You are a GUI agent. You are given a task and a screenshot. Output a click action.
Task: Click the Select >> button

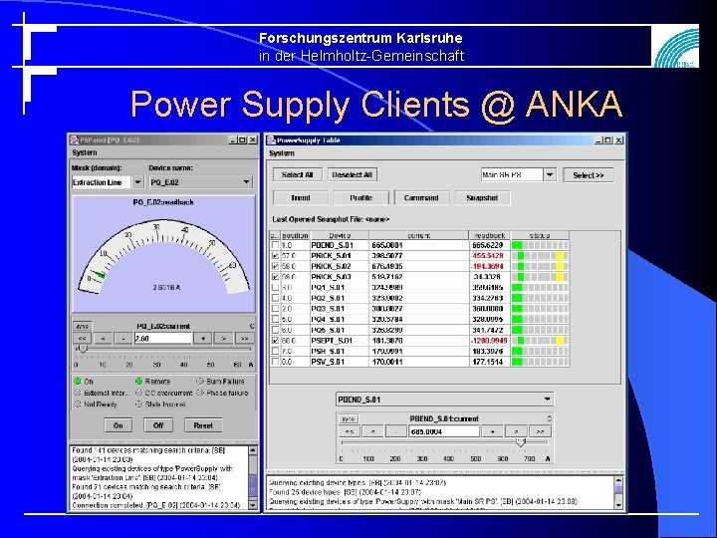[x=589, y=175]
